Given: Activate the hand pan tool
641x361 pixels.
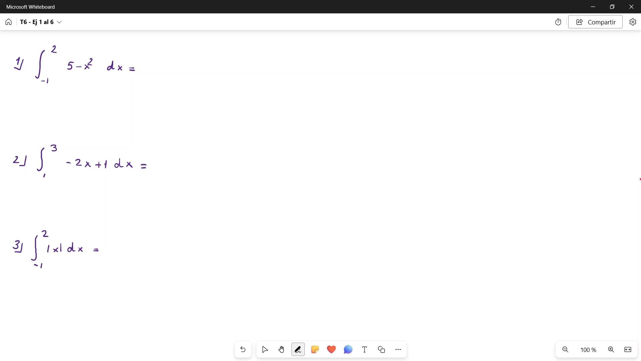Looking at the screenshot, I should coord(281,350).
